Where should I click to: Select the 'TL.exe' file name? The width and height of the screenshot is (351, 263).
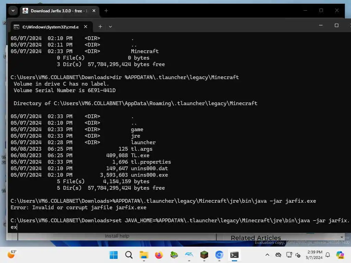(140, 155)
